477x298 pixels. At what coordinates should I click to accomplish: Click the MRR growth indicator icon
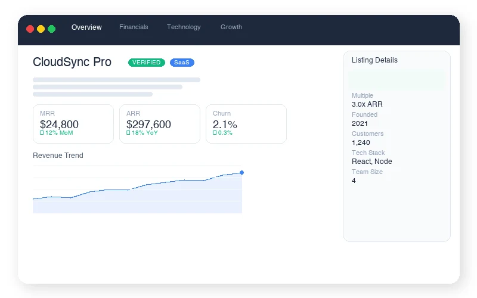42,133
